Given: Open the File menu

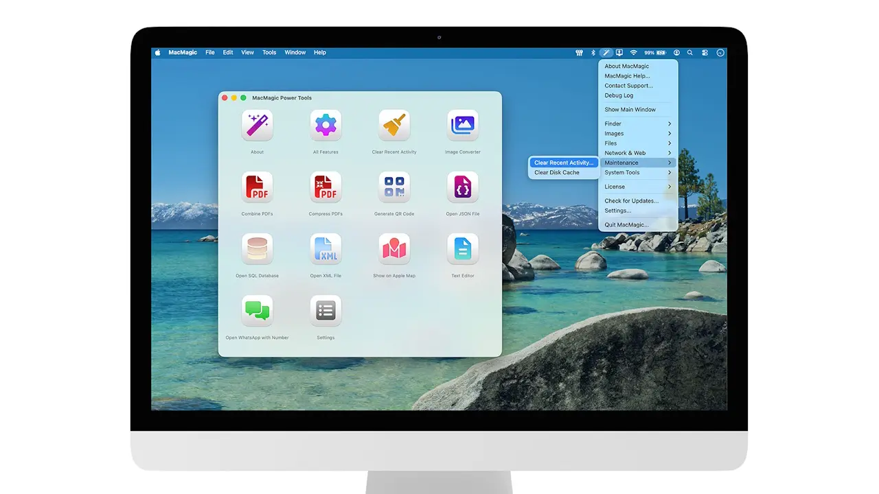Looking at the screenshot, I should click(210, 52).
